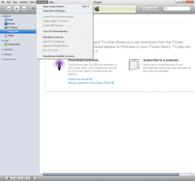Click the Subscribe to a podcast heading
This screenshot has height=181, width=195.
[x=161, y=60]
